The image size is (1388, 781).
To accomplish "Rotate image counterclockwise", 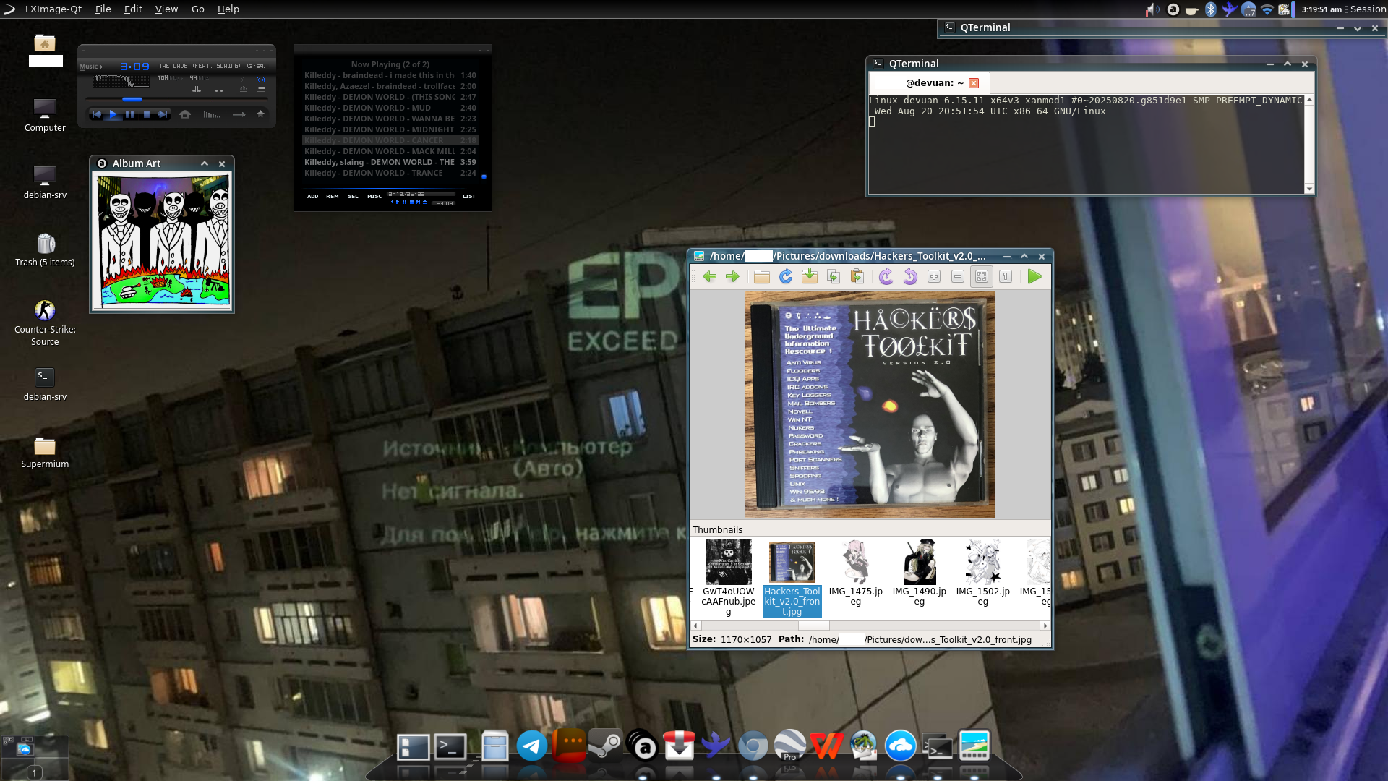I will (910, 276).
